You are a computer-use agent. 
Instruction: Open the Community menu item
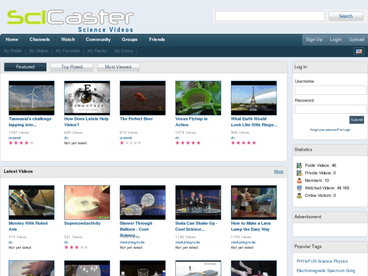pyautogui.click(x=98, y=40)
